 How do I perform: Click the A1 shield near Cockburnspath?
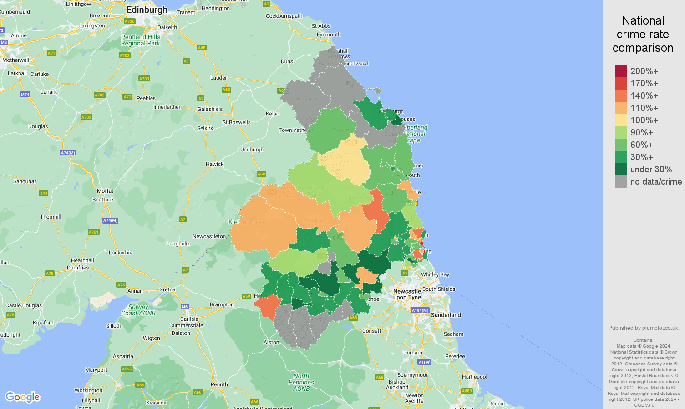(266, 4)
